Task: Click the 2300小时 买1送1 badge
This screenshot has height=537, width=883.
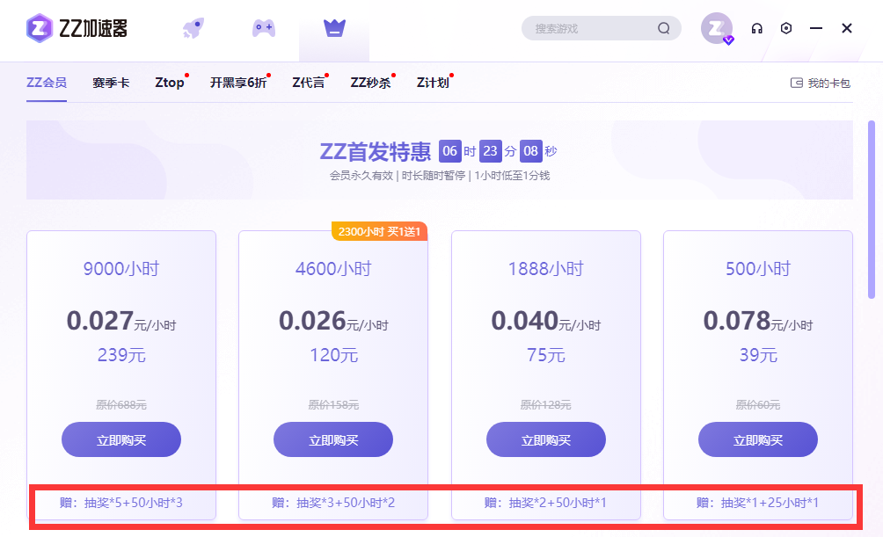Action: tap(380, 231)
